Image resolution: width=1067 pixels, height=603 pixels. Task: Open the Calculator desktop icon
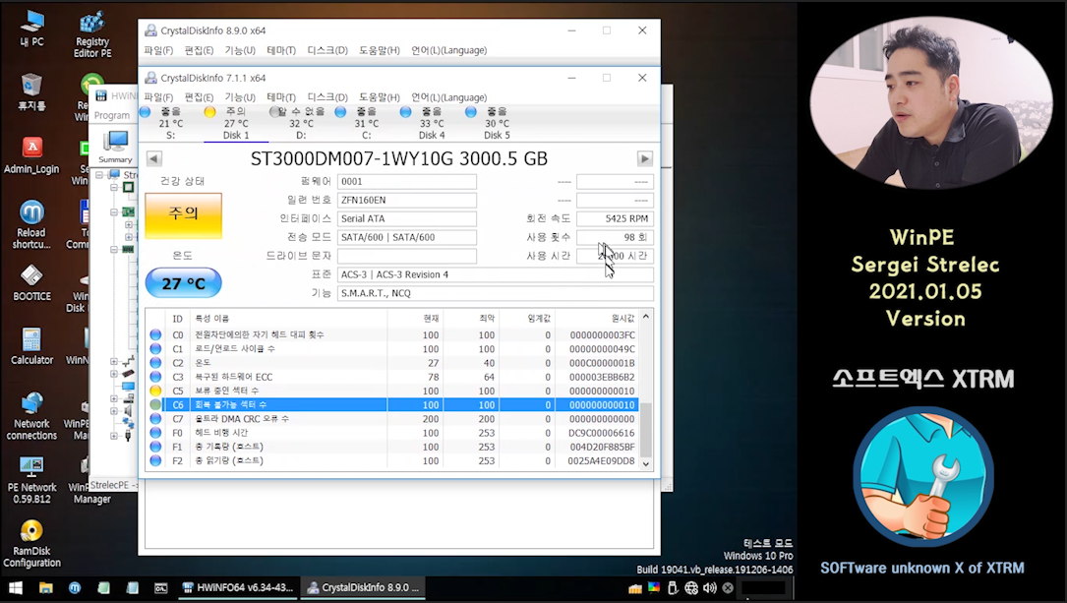click(31, 345)
